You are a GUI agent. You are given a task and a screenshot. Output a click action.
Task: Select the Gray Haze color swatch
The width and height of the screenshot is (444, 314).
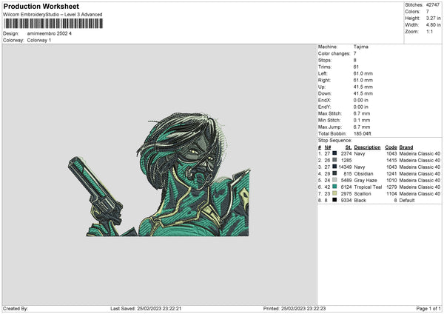(x=334, y=180)
